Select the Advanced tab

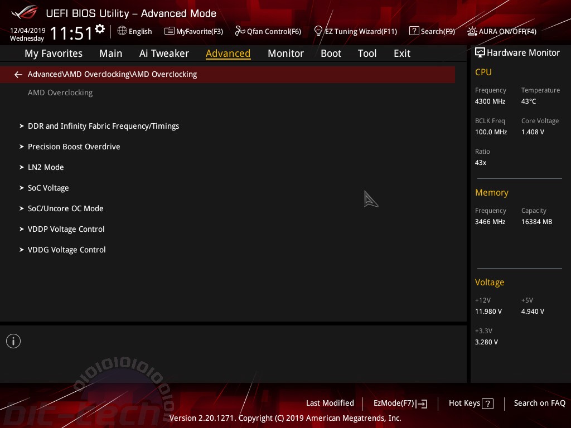click(228, 53)
